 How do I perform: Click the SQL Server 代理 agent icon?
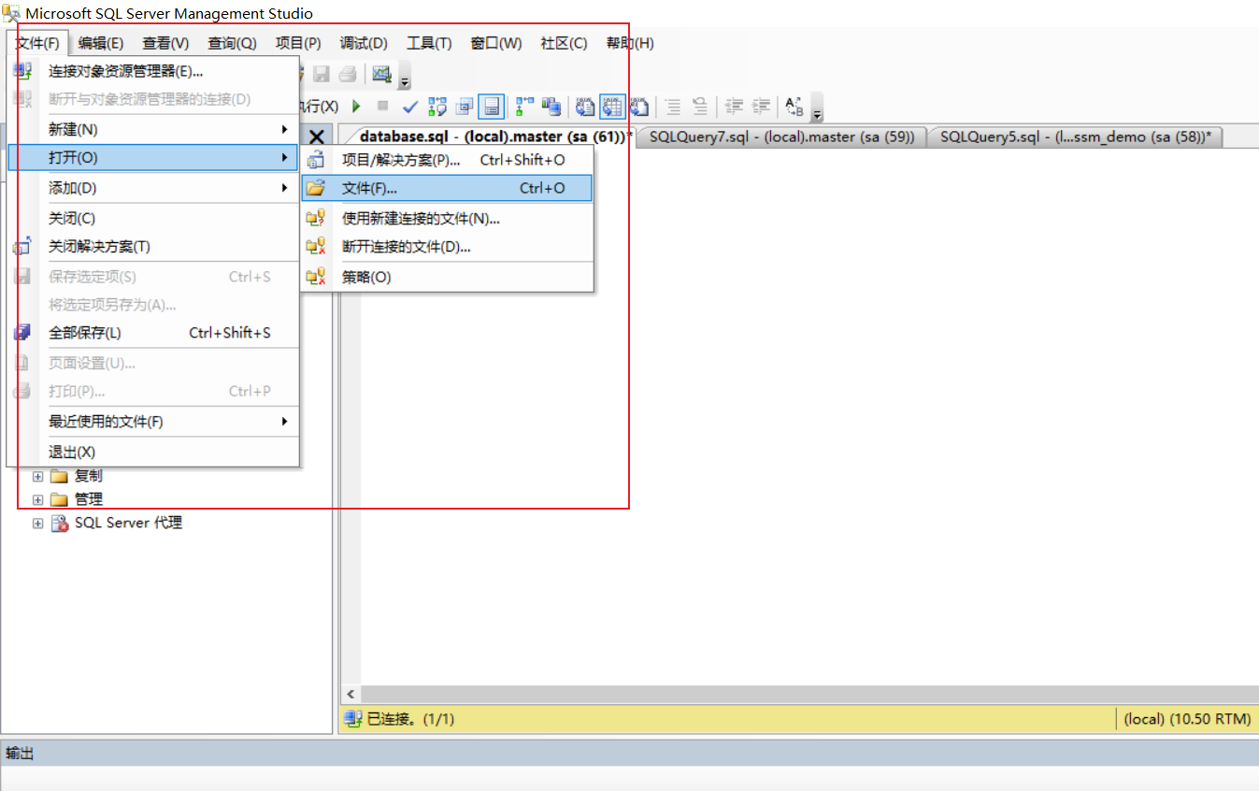pos(59,523)
